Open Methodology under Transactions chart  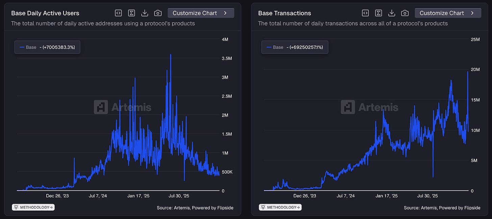click(x=280, y=207)
